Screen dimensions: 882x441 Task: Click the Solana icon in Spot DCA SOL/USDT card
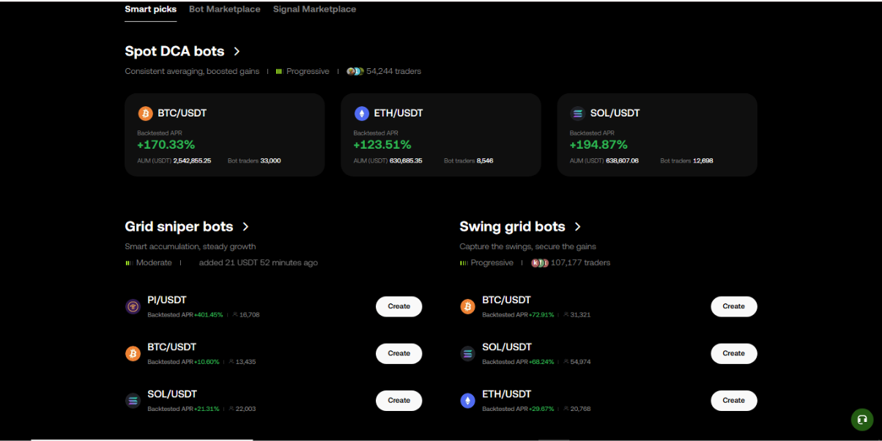click(x=577, y=114)
